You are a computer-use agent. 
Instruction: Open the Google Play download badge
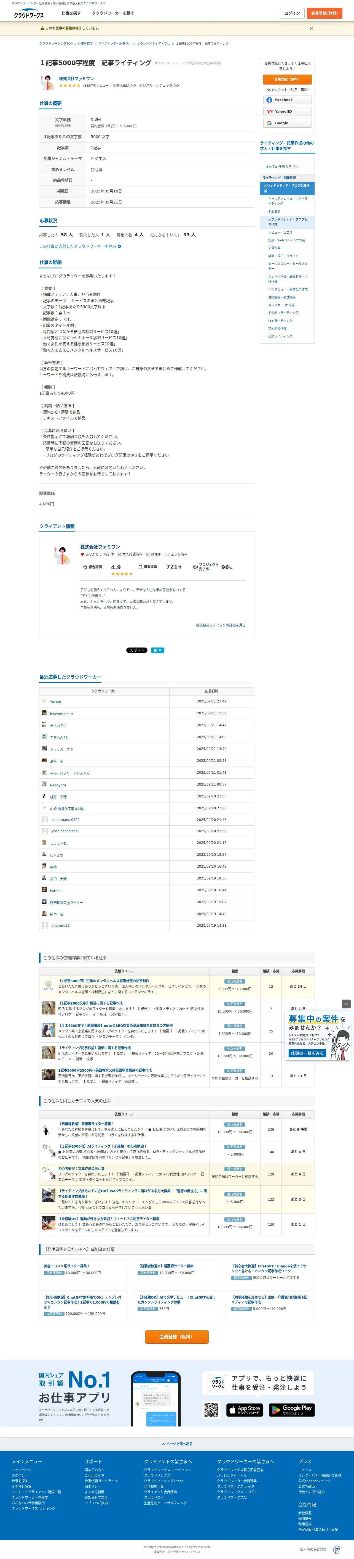[x=292, y=1410]
